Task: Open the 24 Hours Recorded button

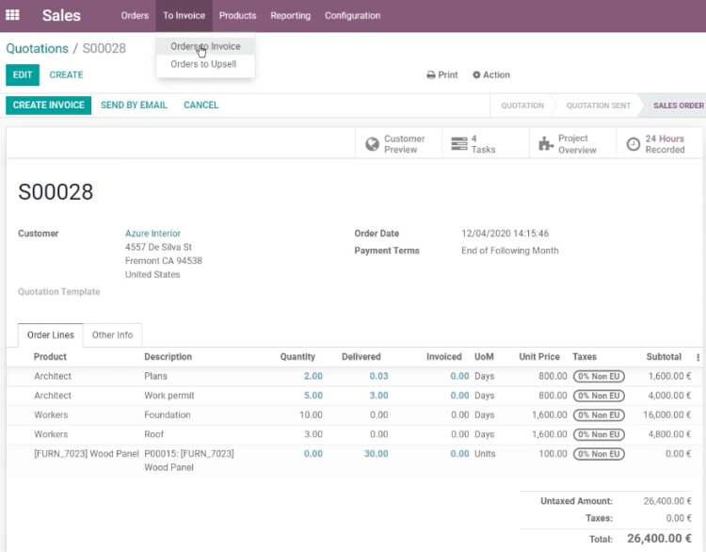Action: 659,144
